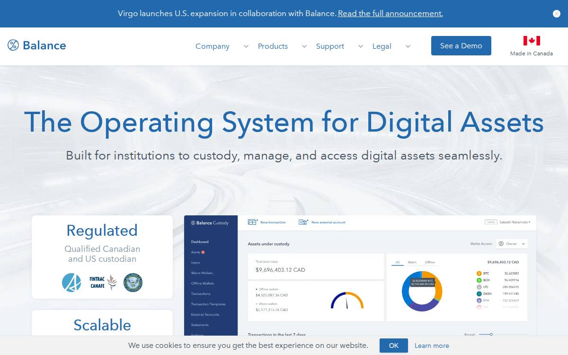This screenshot has width=568, height=355.
Task: Open Offline Wallets in the sidebar
Action: [203, 284]
